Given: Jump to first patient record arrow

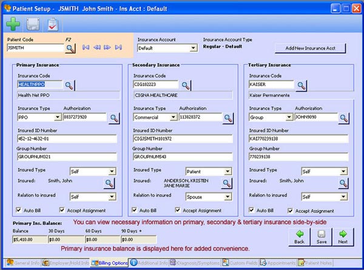Looking at the screenshot, I should (86, 47).
